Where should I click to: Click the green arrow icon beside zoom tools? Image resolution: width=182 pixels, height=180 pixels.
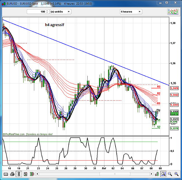tap(157, 174)
